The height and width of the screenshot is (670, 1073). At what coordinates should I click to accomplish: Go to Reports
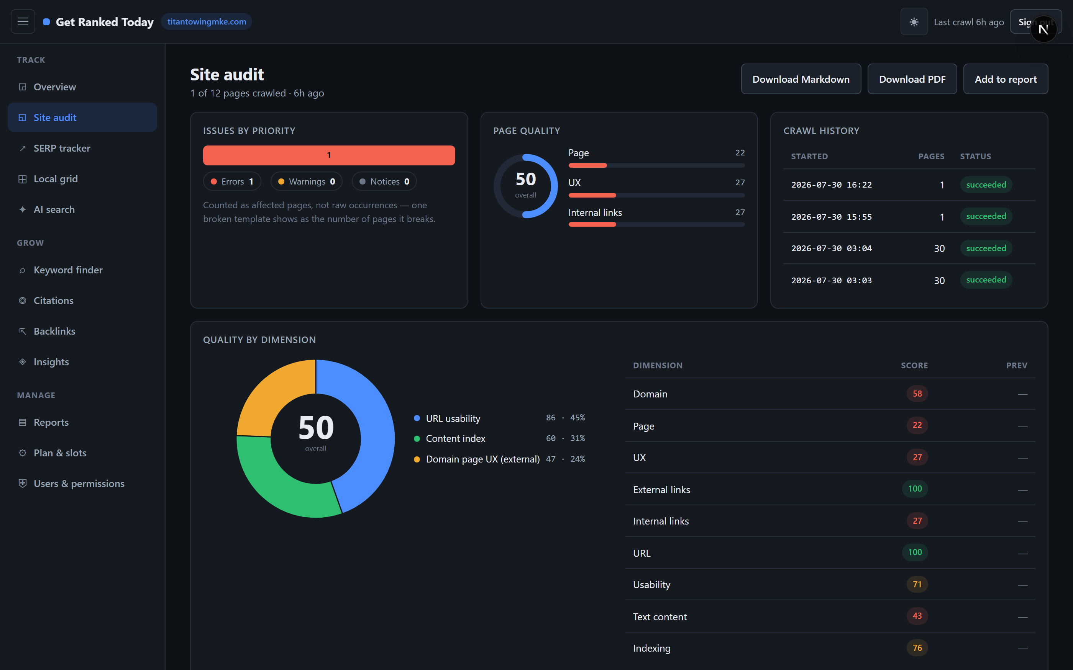(x=82, y=422)
